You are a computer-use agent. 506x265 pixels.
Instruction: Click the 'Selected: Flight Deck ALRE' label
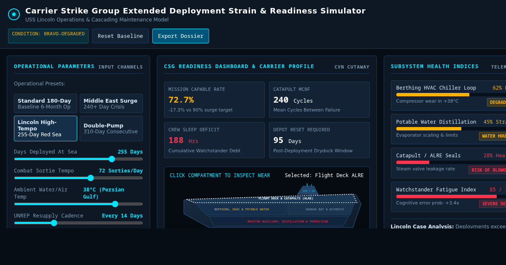(x=324, y=175)
